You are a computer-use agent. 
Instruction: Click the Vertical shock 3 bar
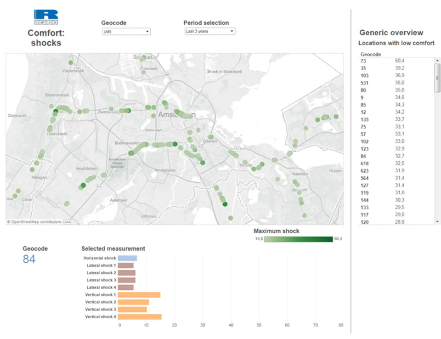132,310
